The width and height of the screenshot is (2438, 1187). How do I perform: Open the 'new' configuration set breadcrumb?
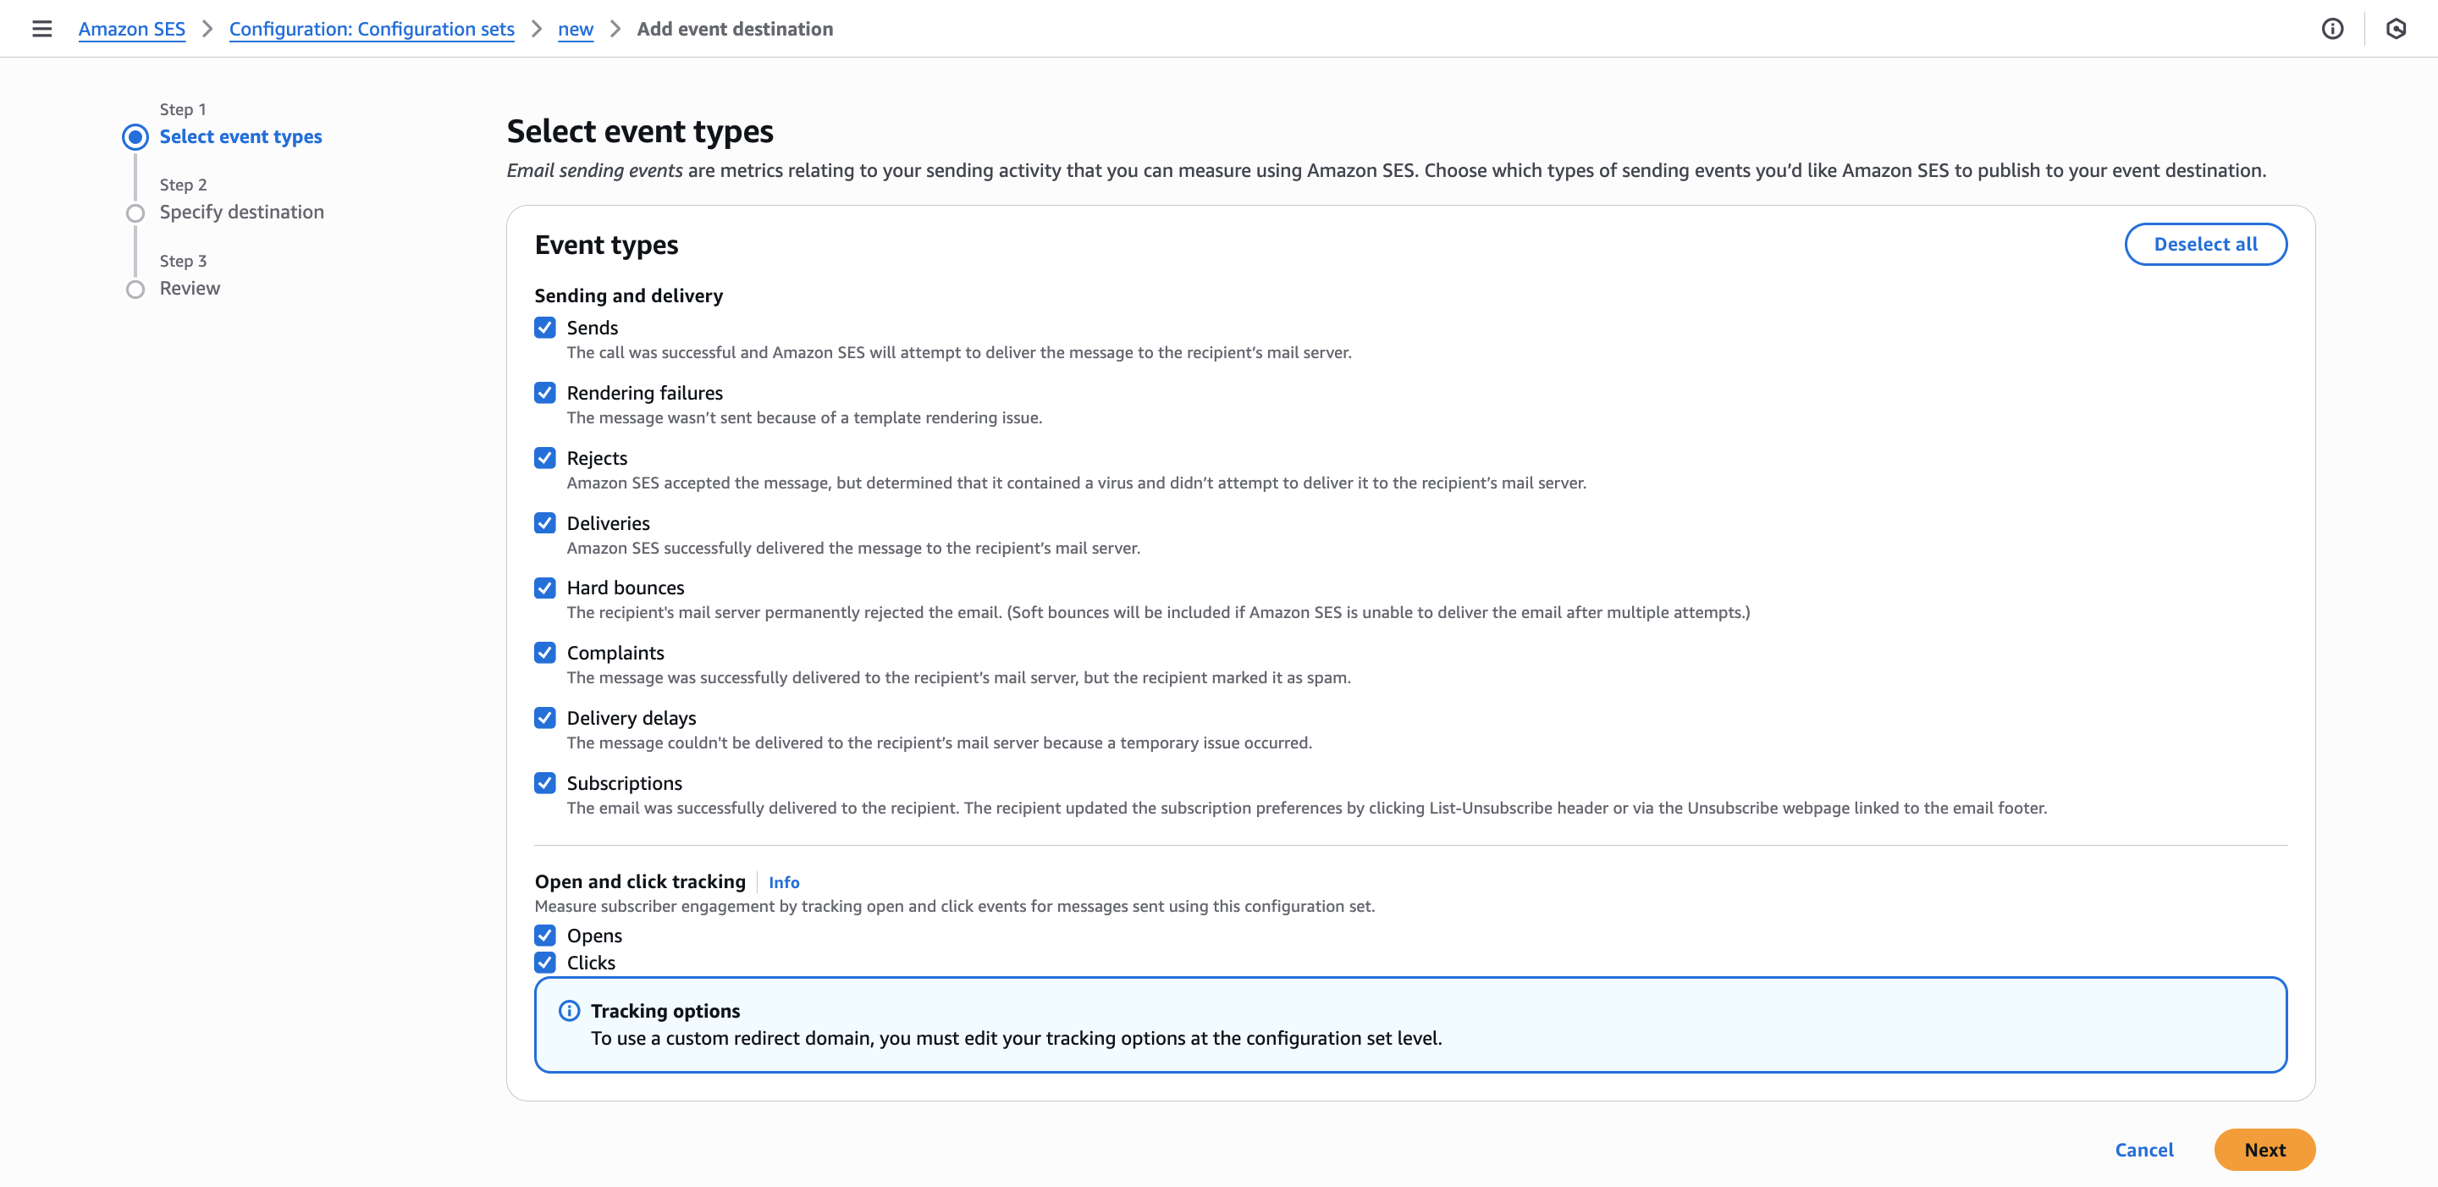576,29
